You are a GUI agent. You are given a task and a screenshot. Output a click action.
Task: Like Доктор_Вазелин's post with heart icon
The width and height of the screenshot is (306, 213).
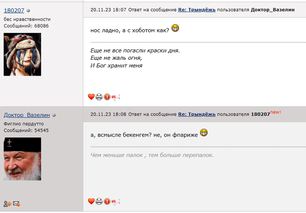[x=91, y=201]
